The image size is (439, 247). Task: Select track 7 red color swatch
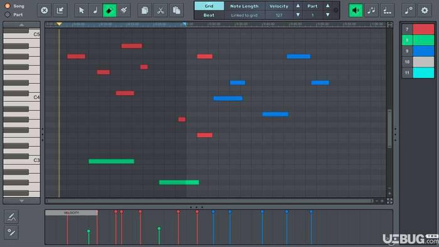pyautogui.click(x=423, y=29)
